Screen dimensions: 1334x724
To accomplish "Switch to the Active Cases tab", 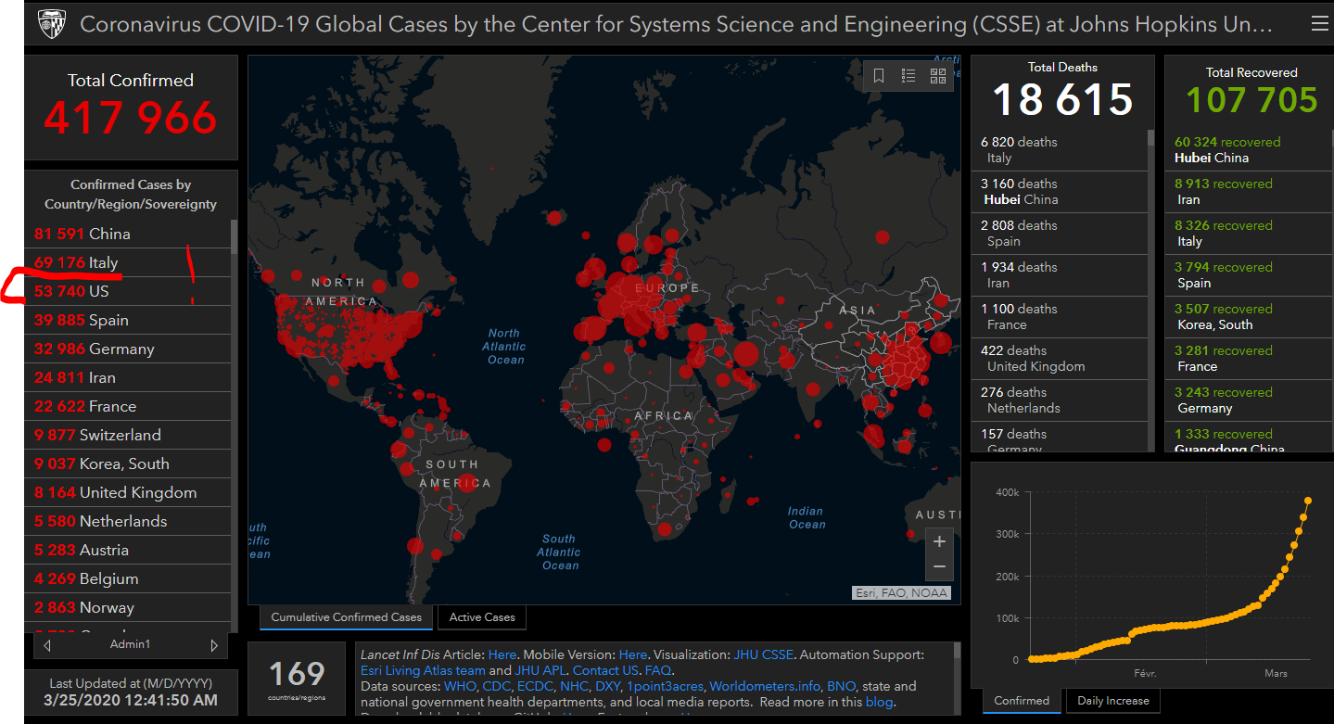I will tap(481, 617).
